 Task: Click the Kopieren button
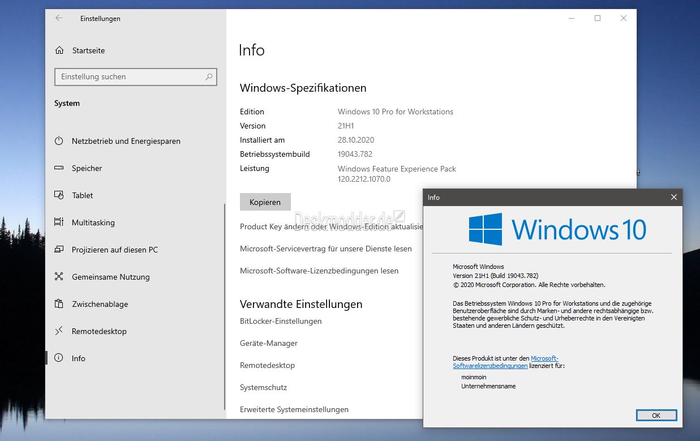click(x=265, y=202)
